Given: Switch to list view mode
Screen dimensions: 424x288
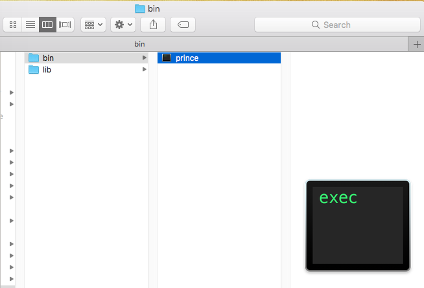Looking at the screenshot, I should (30, 25).
